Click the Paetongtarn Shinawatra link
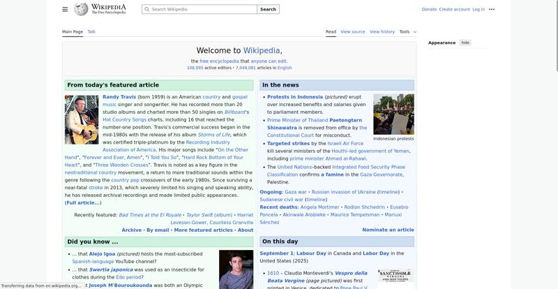The height and width of the screenshot is (289, 558). tap(315, 124)
